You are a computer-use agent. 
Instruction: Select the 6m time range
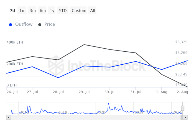coord(43,10)
